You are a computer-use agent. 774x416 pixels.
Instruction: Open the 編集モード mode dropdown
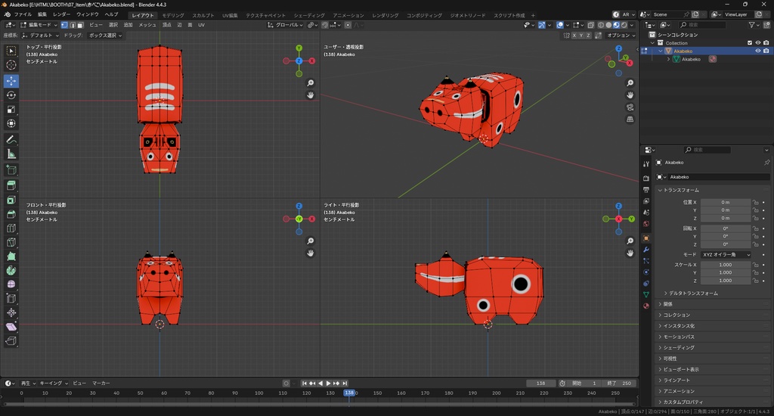coord(41,25)
